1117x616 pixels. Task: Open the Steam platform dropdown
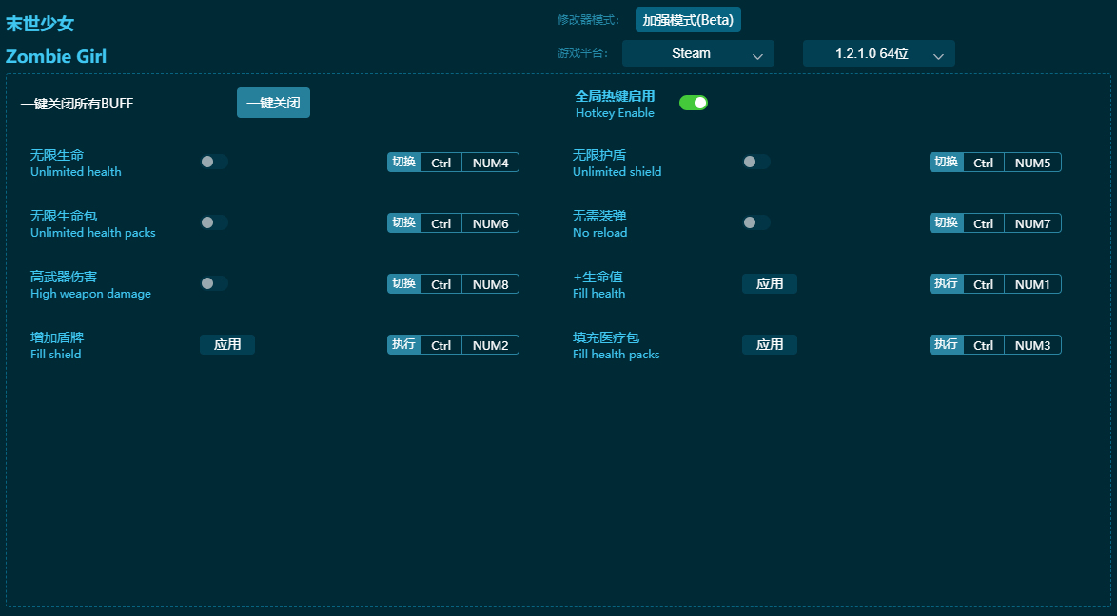click(x=697, y=53)
